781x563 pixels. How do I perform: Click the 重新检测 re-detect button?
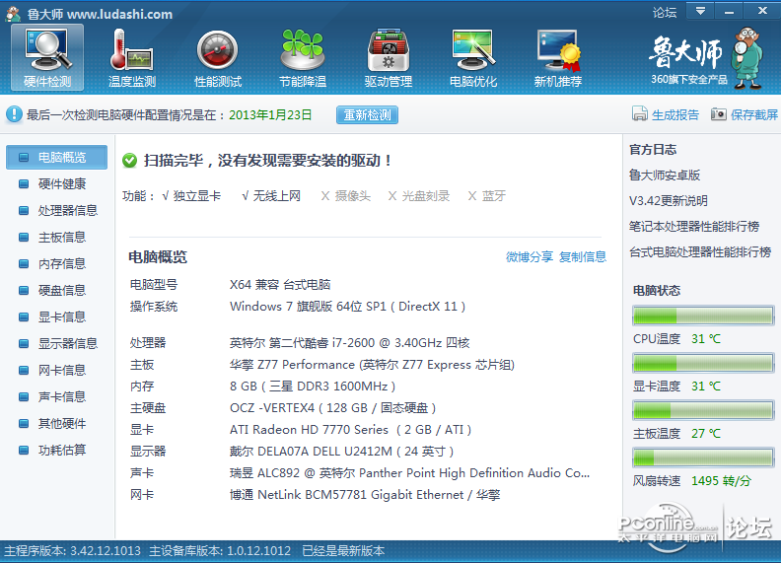click(x=367, y=114)
